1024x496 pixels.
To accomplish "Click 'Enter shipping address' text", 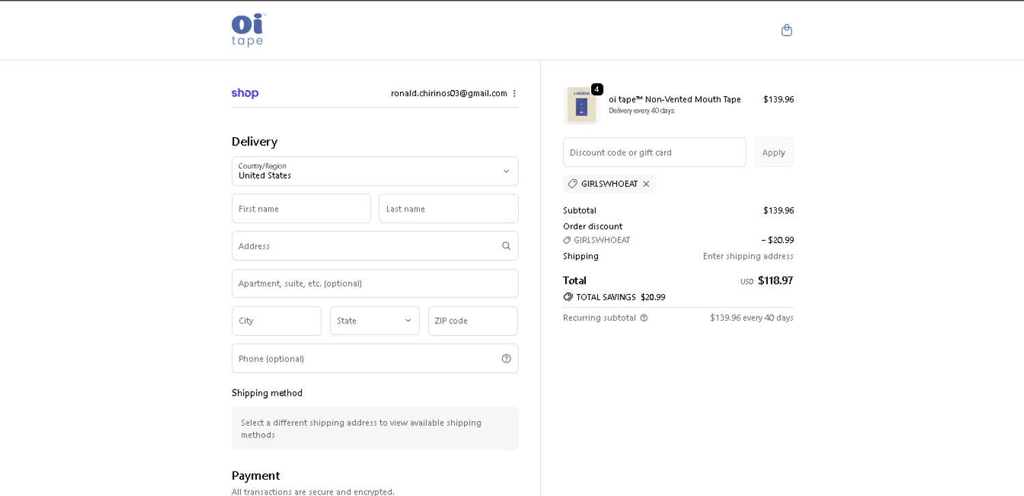I will (x=748, y=257).
